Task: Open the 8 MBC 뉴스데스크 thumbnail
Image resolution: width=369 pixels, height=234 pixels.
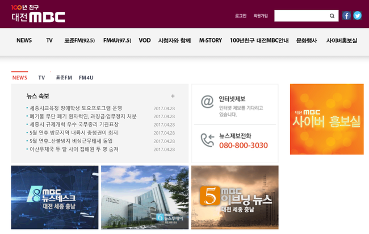Action: coord(54,197)
